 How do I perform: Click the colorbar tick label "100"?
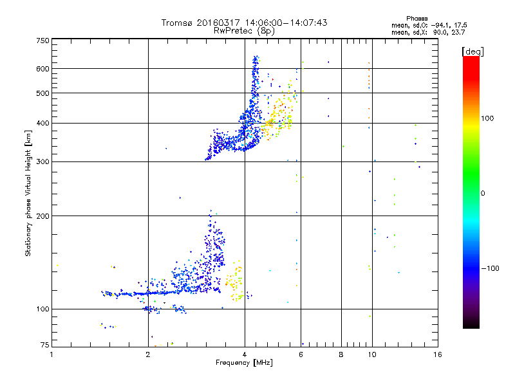tap(487, 118)
